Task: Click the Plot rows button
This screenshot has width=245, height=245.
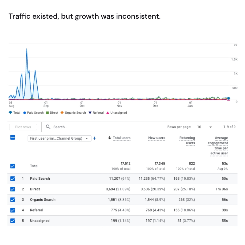Action: point(23,127)
